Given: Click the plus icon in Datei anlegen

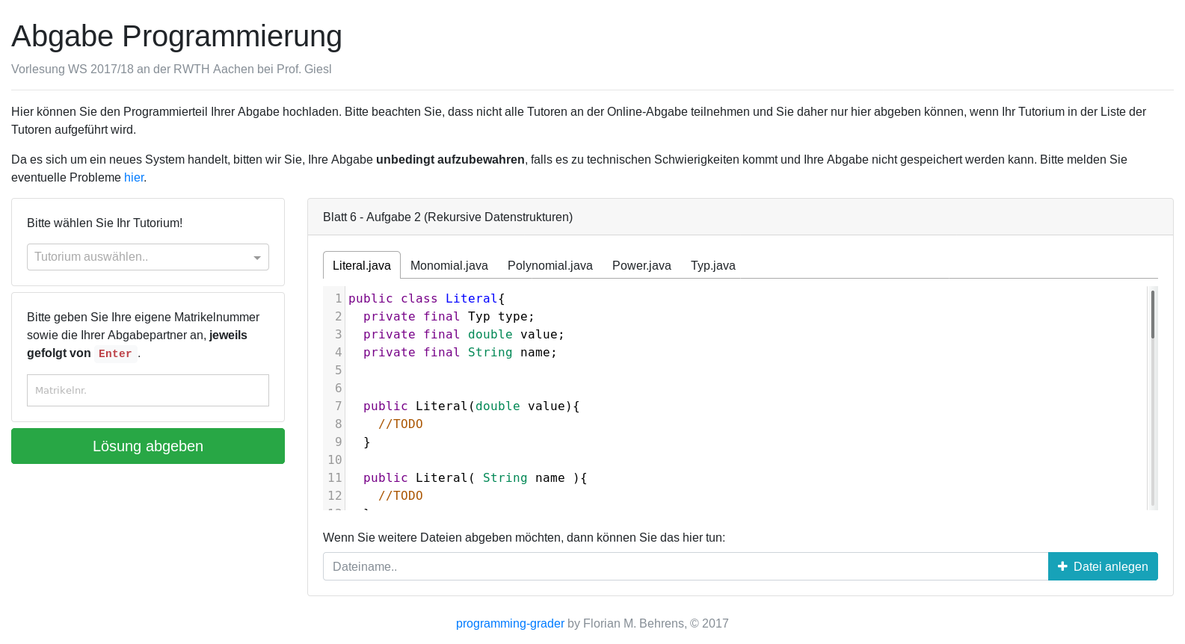Looking at the screenshot, I should (x=1062, y=566).
